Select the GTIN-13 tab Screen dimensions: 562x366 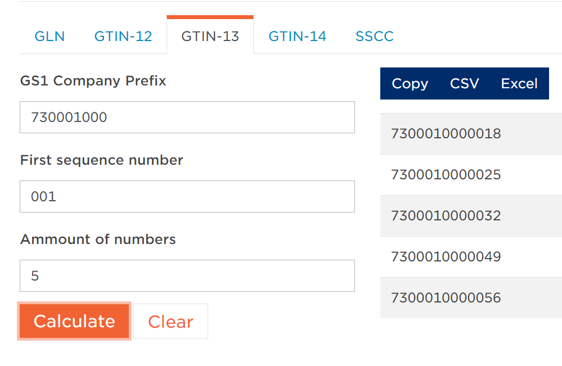click(x=210, y=36)
